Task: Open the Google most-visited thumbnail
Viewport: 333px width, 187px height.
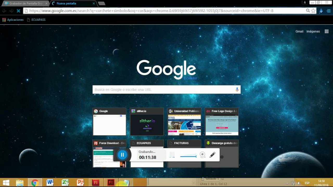Action: 109,122
